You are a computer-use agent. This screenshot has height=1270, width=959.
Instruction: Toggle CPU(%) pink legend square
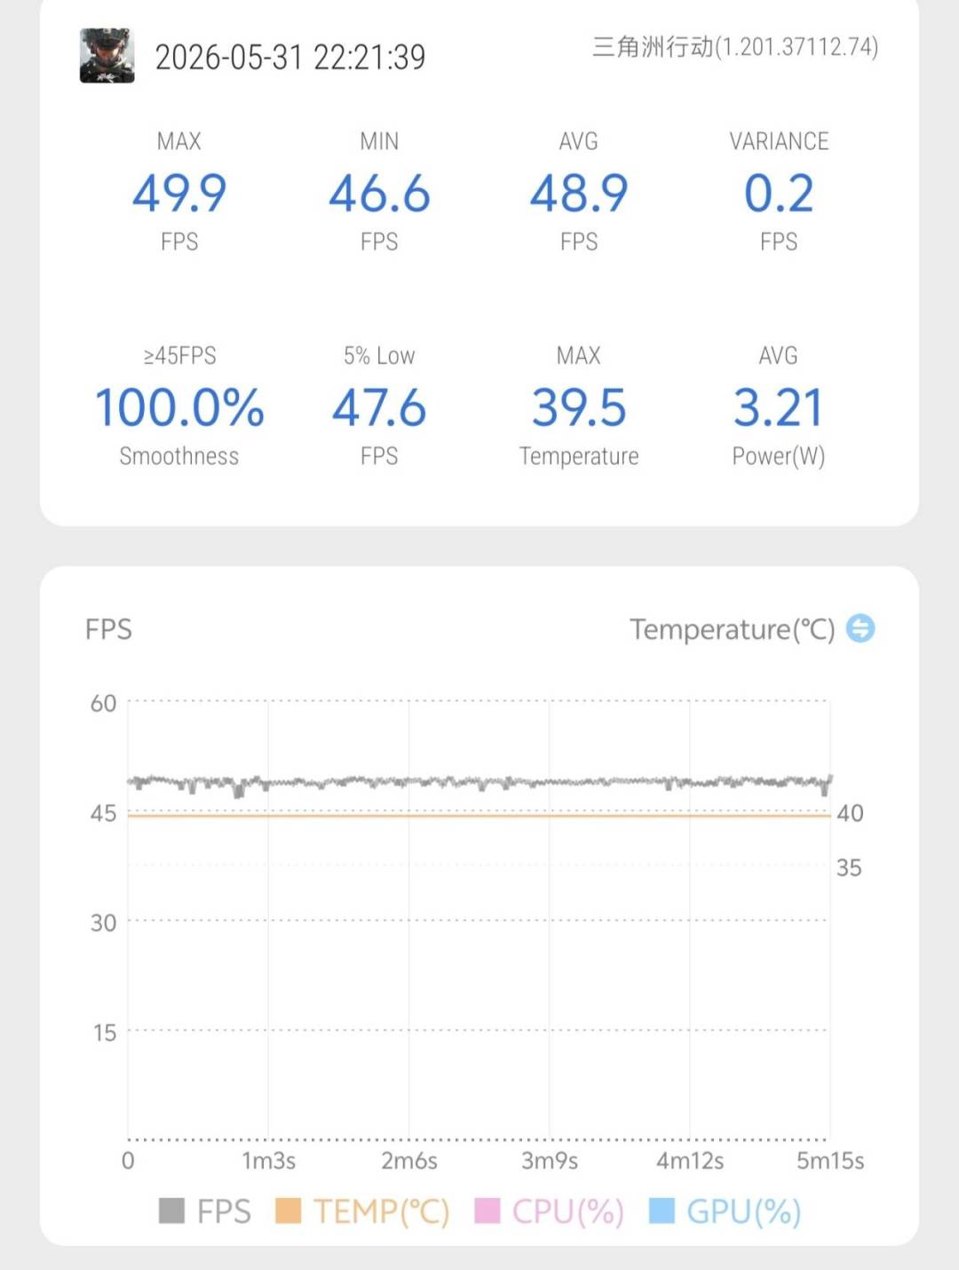[x=487, y=1211]
